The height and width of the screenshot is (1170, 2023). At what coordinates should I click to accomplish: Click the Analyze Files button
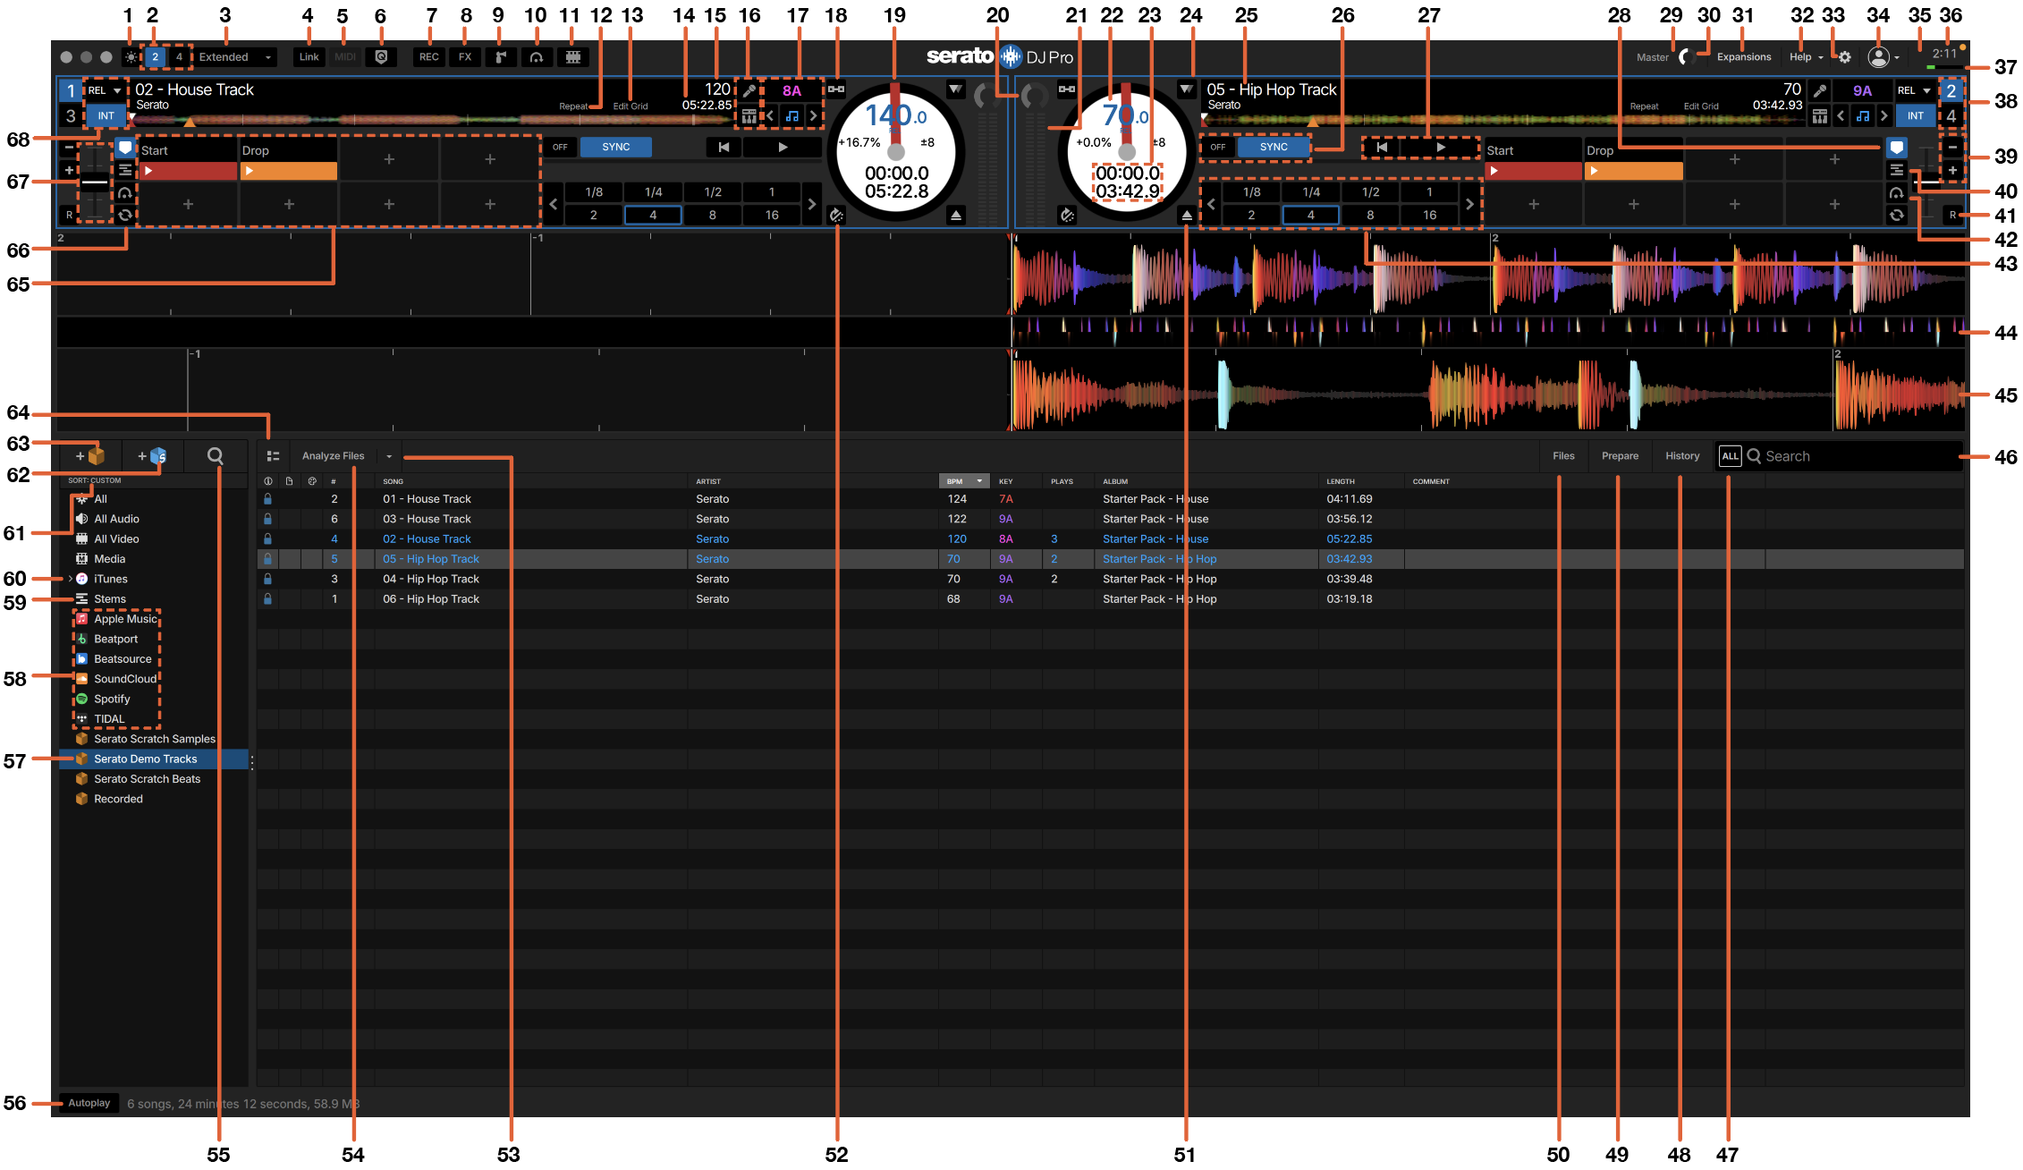(x=333, y=456)
